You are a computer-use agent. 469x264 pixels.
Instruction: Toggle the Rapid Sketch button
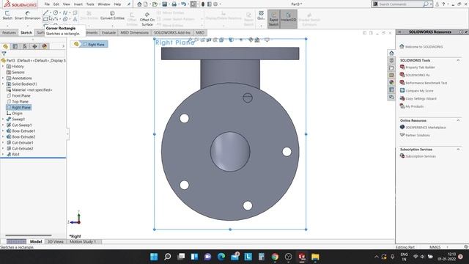point(273,19)
